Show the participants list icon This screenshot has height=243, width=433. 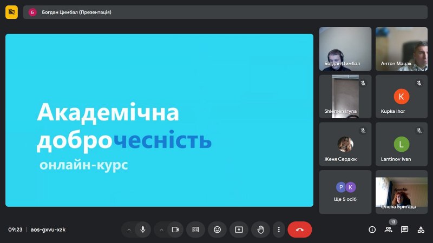point(388,230)
